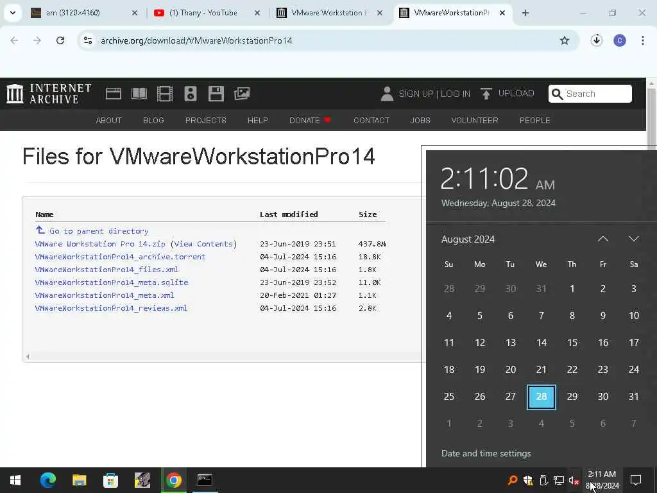Open the Texts book icon

coord(139,94)
